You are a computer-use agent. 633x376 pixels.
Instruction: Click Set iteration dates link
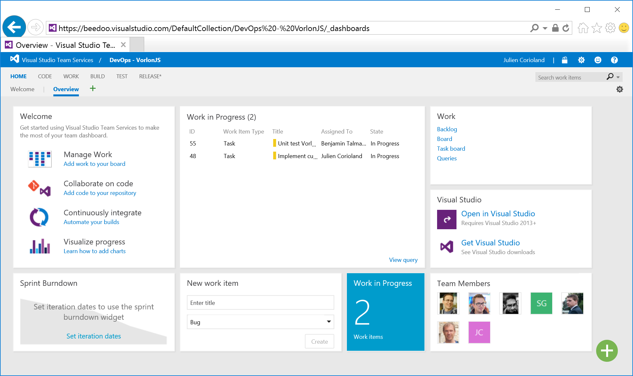tap(93, 336)
